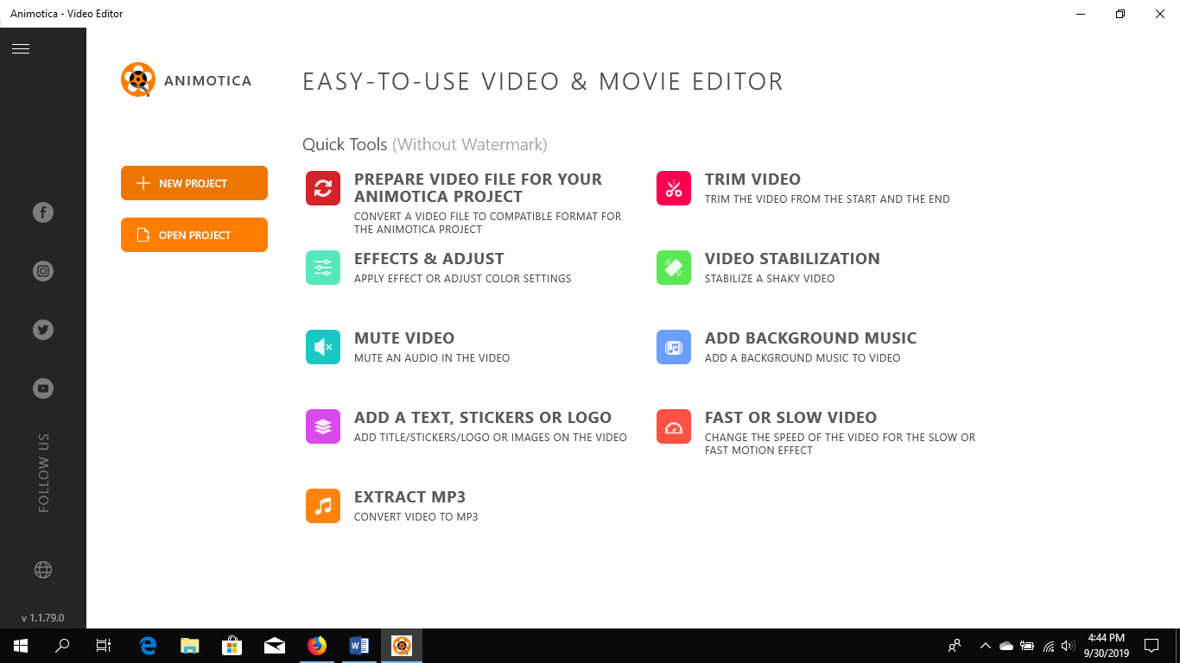1180x663 pixels.
Task: Click the Animotica logo icon
Action: (138, 79)
